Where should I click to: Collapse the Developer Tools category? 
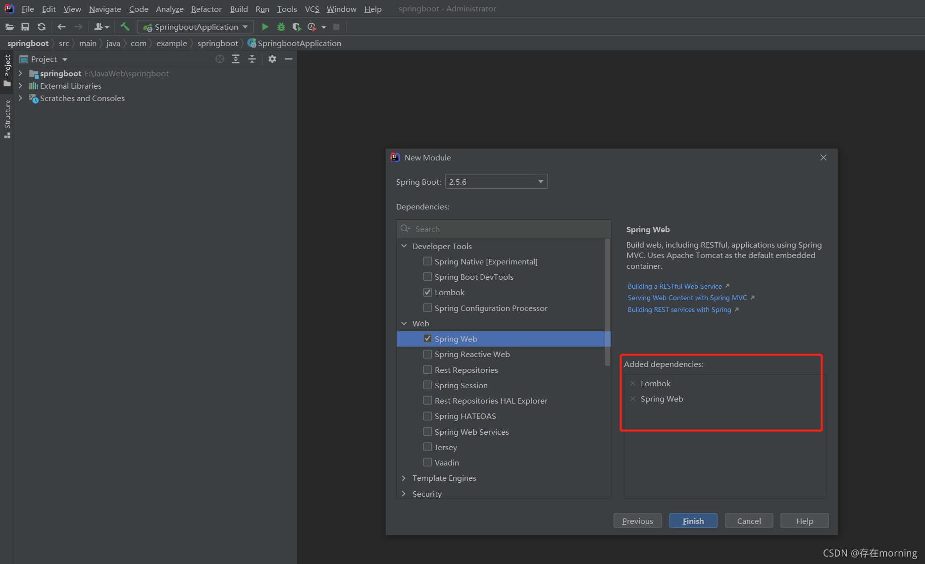[404, 246]
